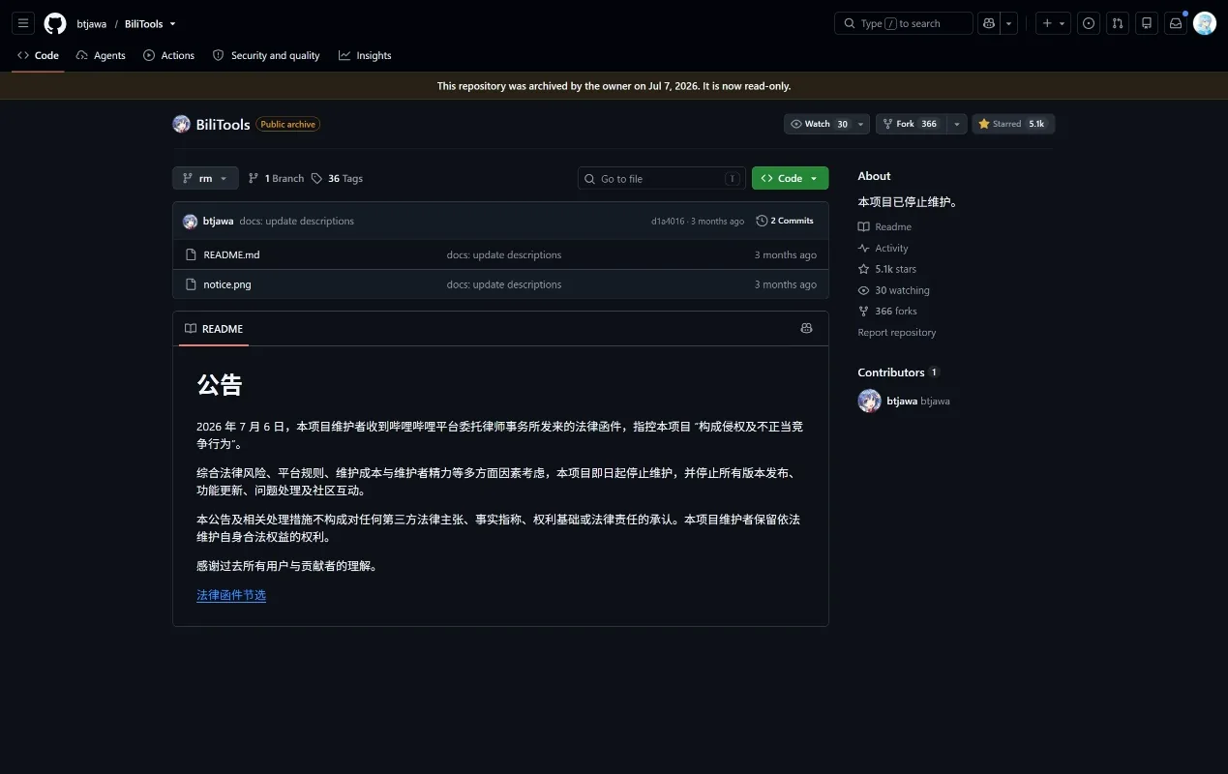Open the Readme link in About
This screenshot has height=774, width=1228.
pos(884,226)
